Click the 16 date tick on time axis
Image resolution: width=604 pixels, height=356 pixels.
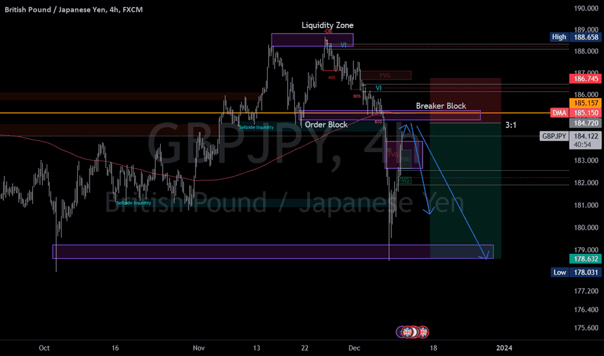(x=115, y=348)
